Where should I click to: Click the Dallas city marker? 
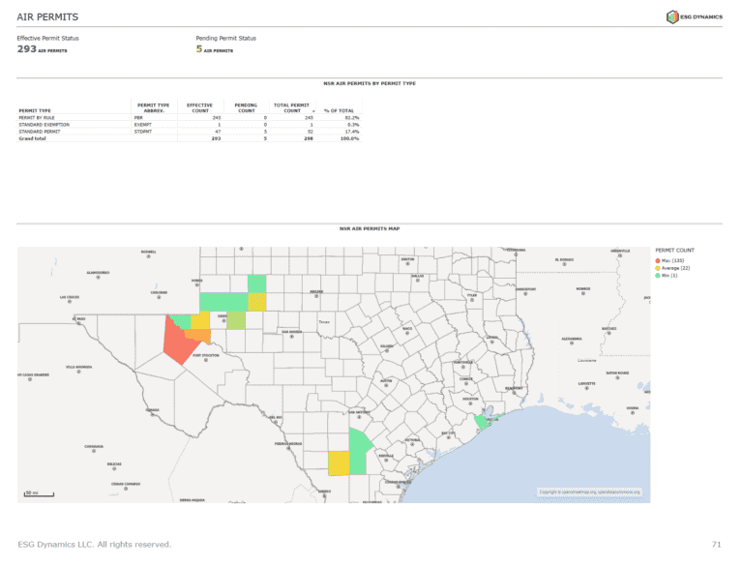click(x=418, y=281)
